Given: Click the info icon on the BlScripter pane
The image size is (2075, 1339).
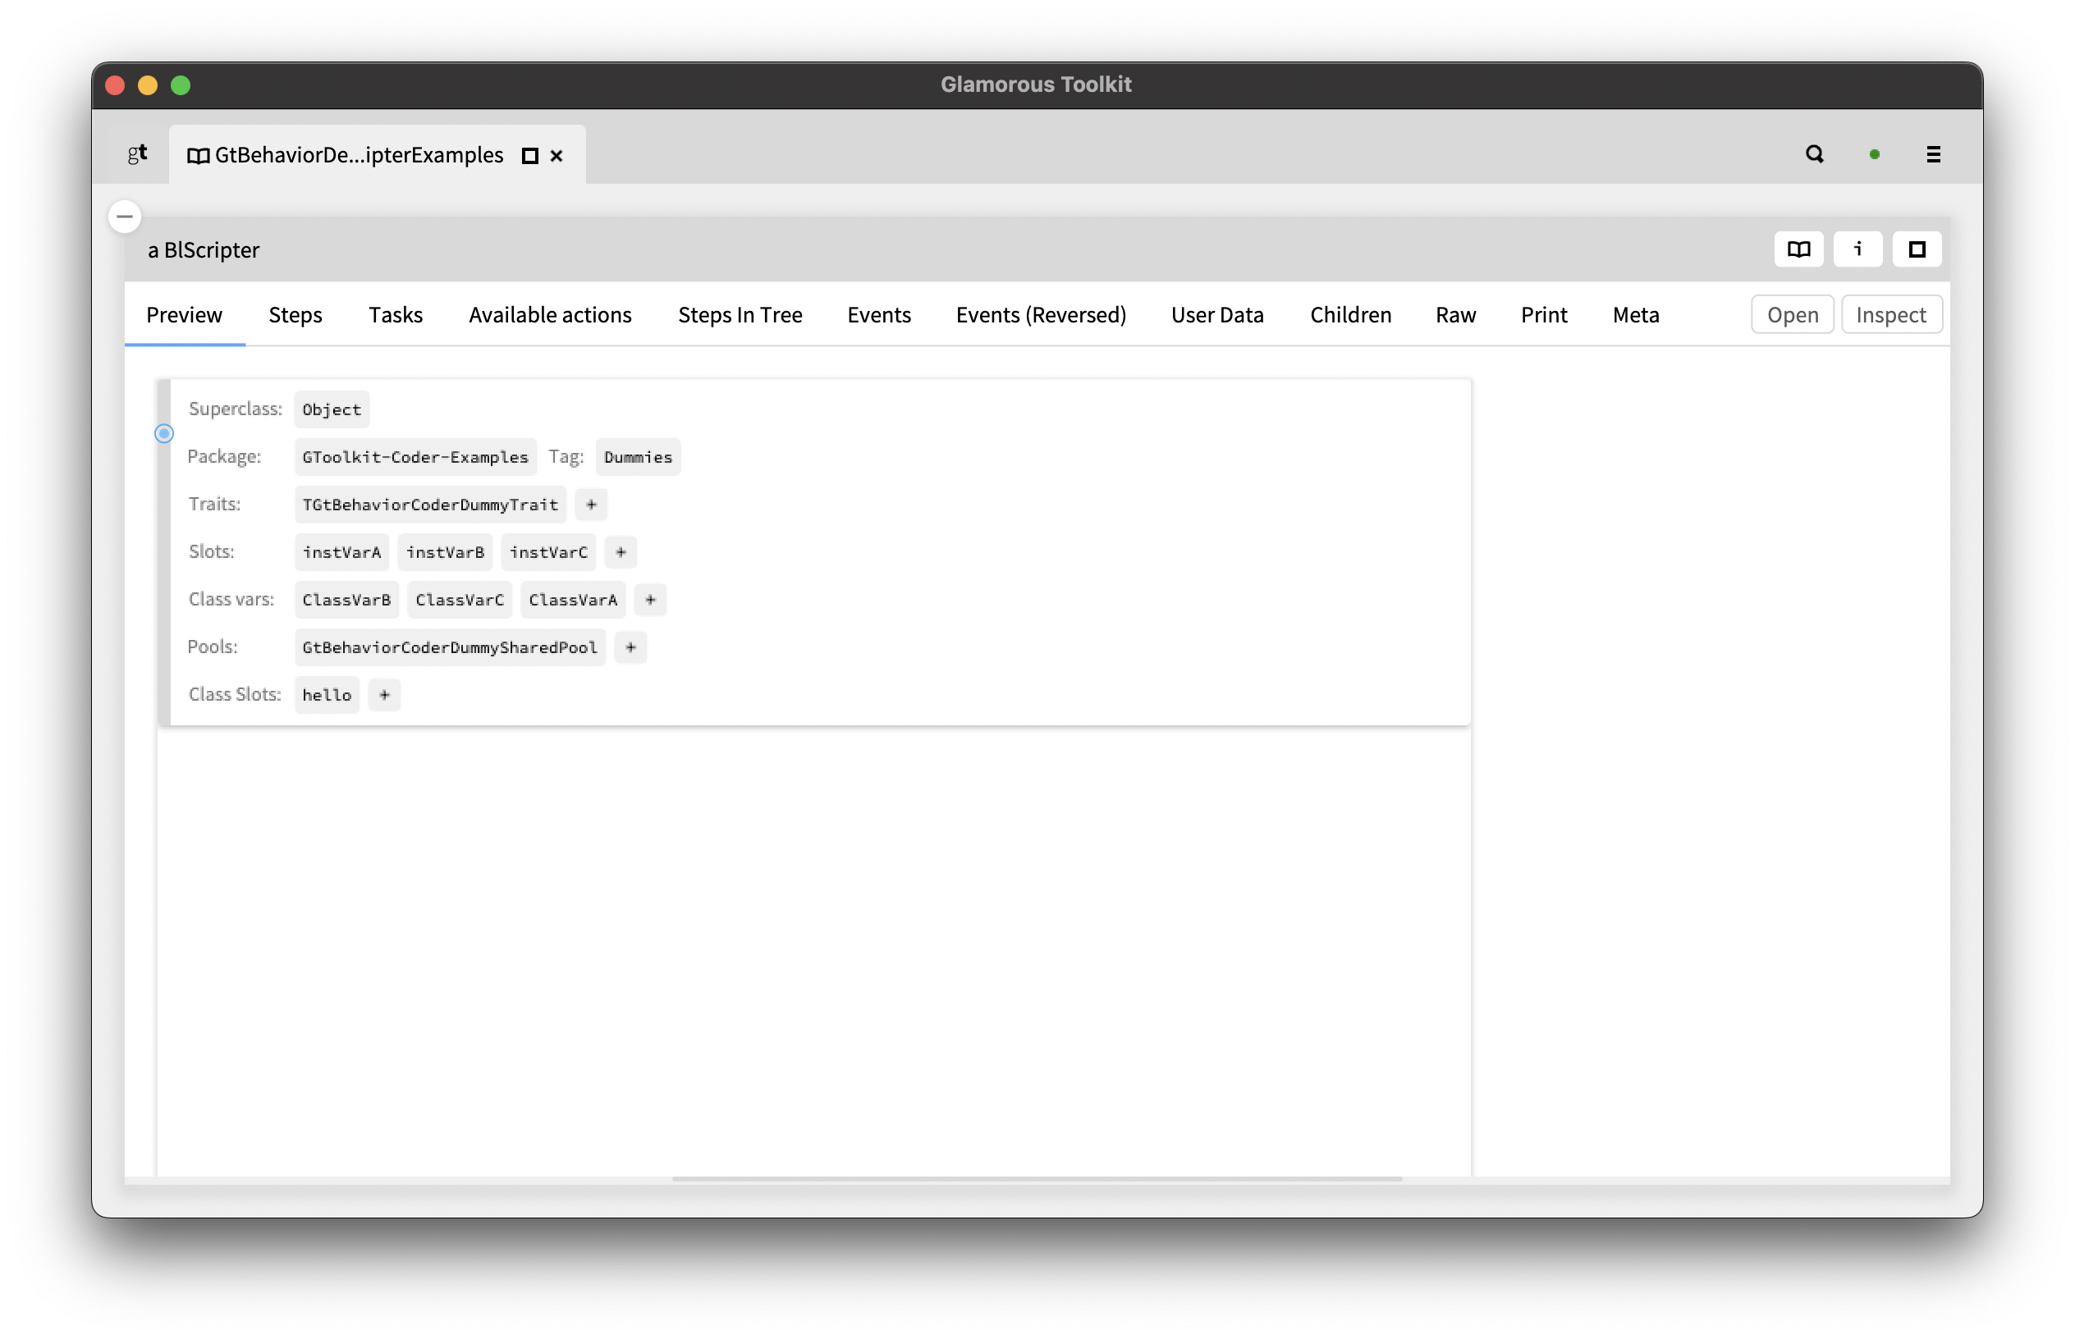Looking at the screenshot, I should 1857,249.
